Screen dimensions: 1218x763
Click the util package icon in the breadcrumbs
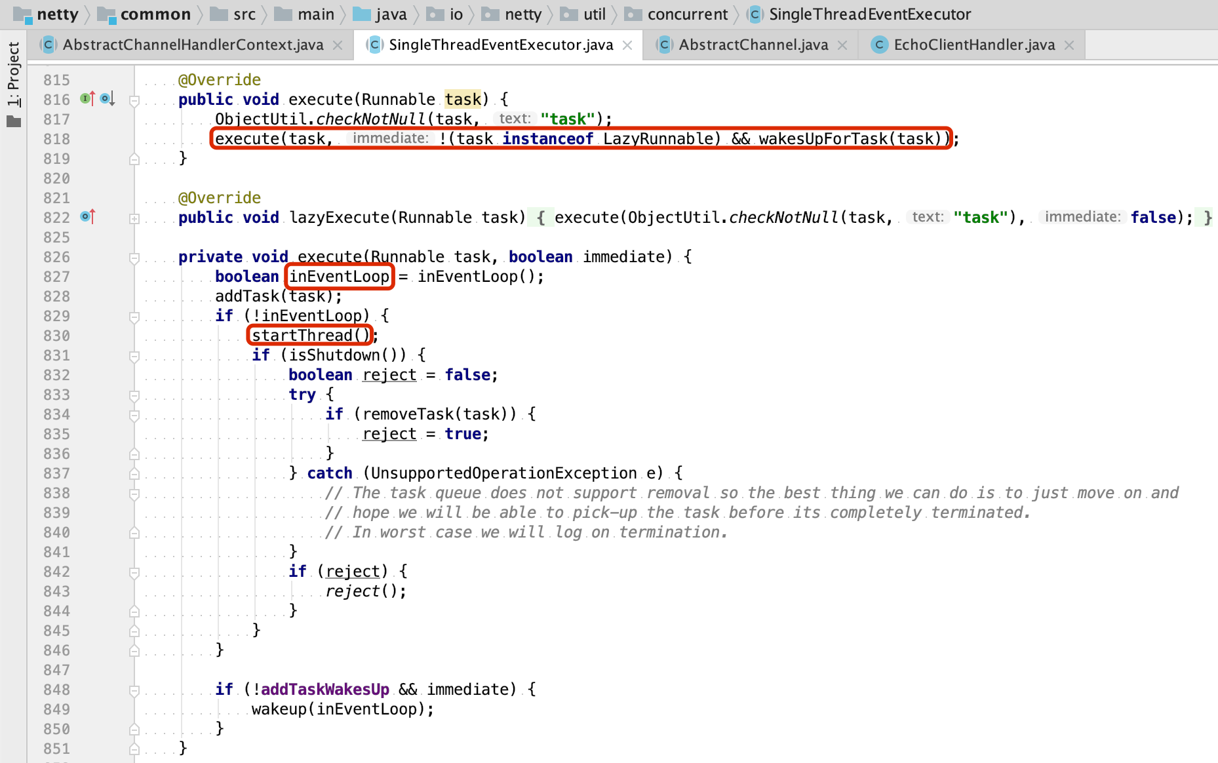[568, 14]
